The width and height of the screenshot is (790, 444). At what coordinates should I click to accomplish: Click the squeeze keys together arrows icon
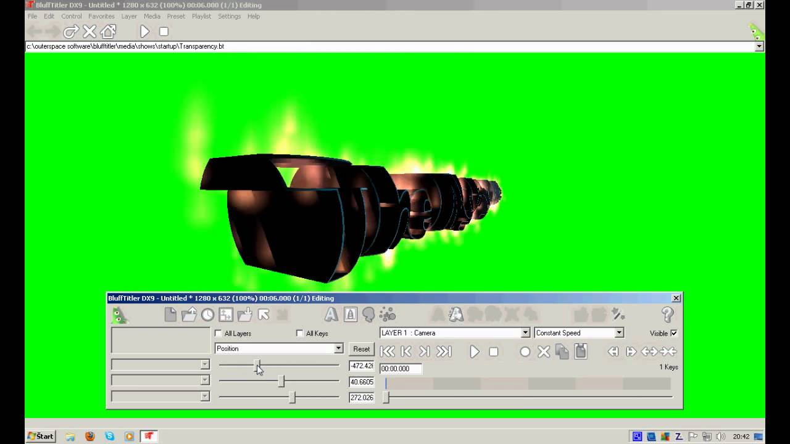[668, 351]
